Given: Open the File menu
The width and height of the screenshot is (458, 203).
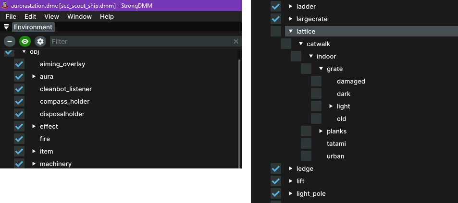Looking at the screenshot, I should 11,16.
